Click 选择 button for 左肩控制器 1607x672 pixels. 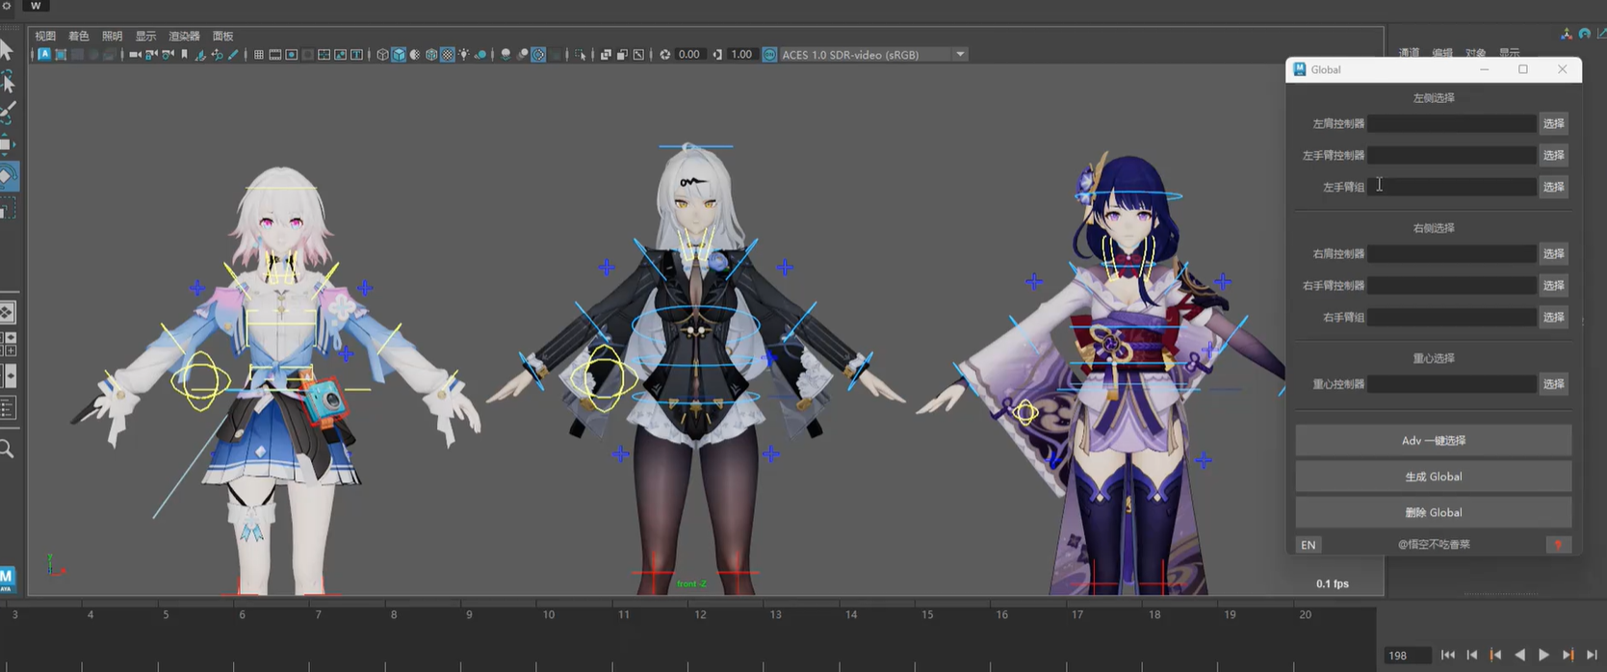pyautogui.click(x=1554, y=123)
